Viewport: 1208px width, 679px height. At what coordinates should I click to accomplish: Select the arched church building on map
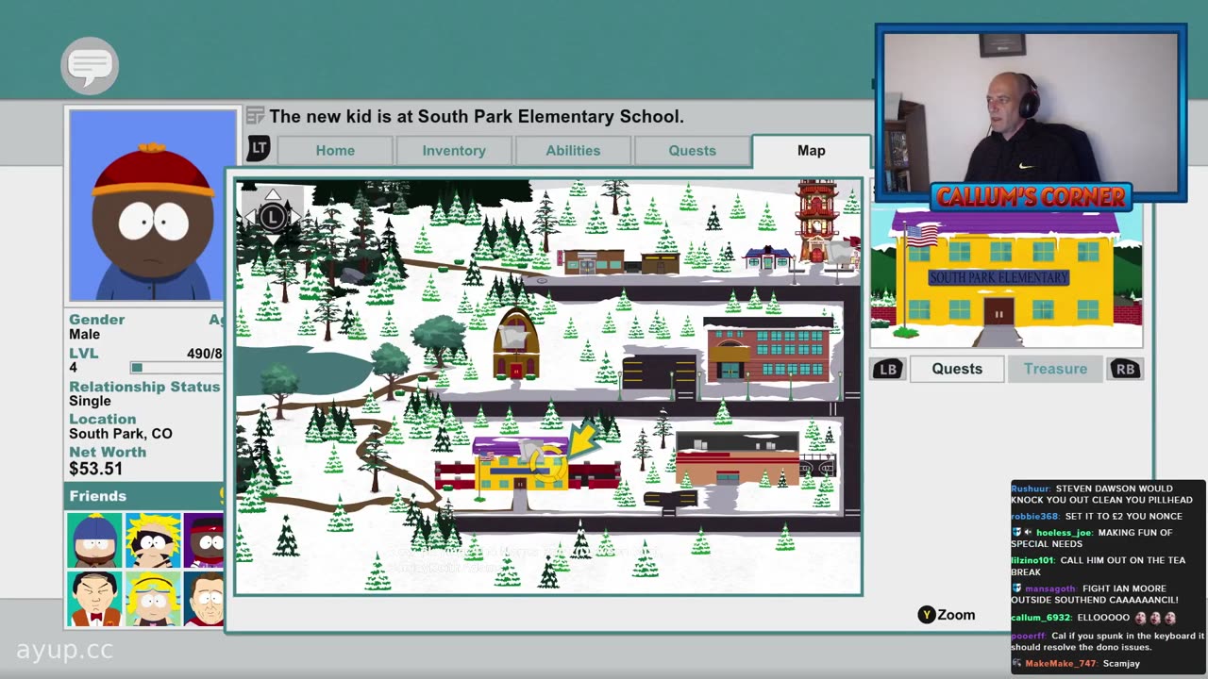516,343
